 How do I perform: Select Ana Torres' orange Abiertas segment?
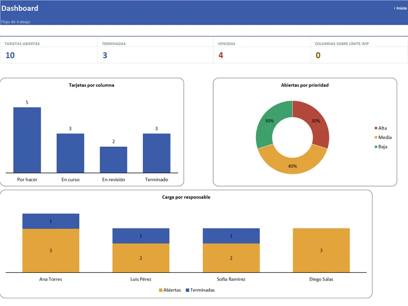point(50,250)
